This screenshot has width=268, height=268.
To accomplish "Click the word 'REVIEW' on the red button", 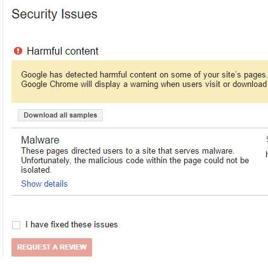I will 73,247.
